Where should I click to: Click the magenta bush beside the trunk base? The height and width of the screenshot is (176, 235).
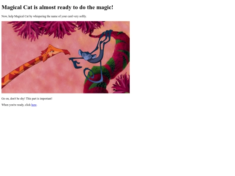[x=122, y=83]
